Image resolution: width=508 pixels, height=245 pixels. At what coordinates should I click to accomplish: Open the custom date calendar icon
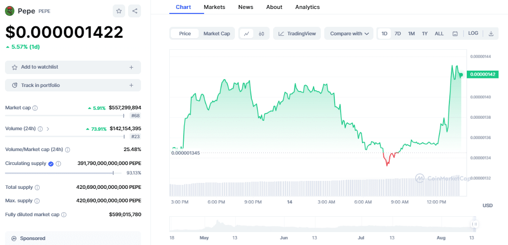click(x=455, y=34)
